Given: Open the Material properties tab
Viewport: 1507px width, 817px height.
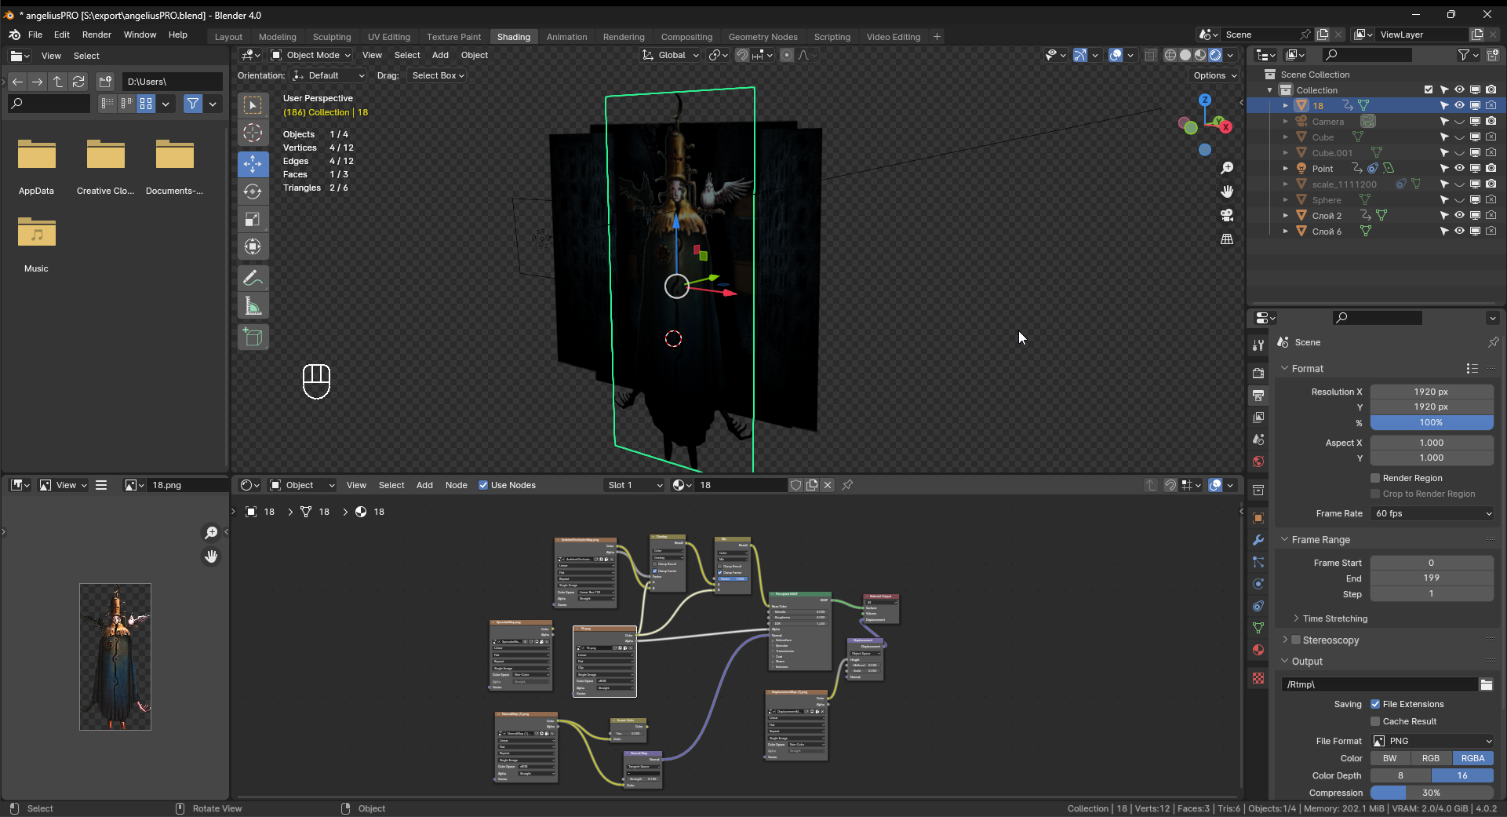Looking at the screenshot, I should (1258, 650).
